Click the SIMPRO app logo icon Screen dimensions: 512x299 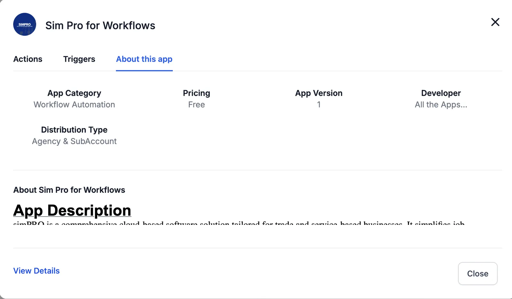[x=25, y=24]
